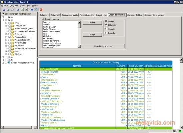Screen dimensions: 183x133
Task: Click the Documents and Settings folder icon
Action: (x=12, y=31)
